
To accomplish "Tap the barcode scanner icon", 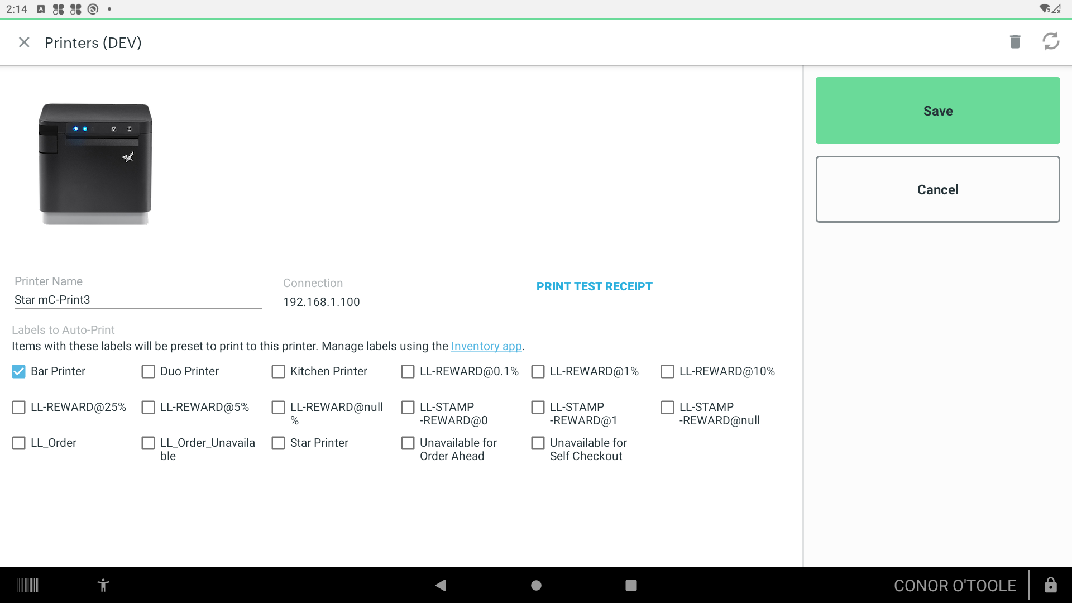I will (28, 585).
